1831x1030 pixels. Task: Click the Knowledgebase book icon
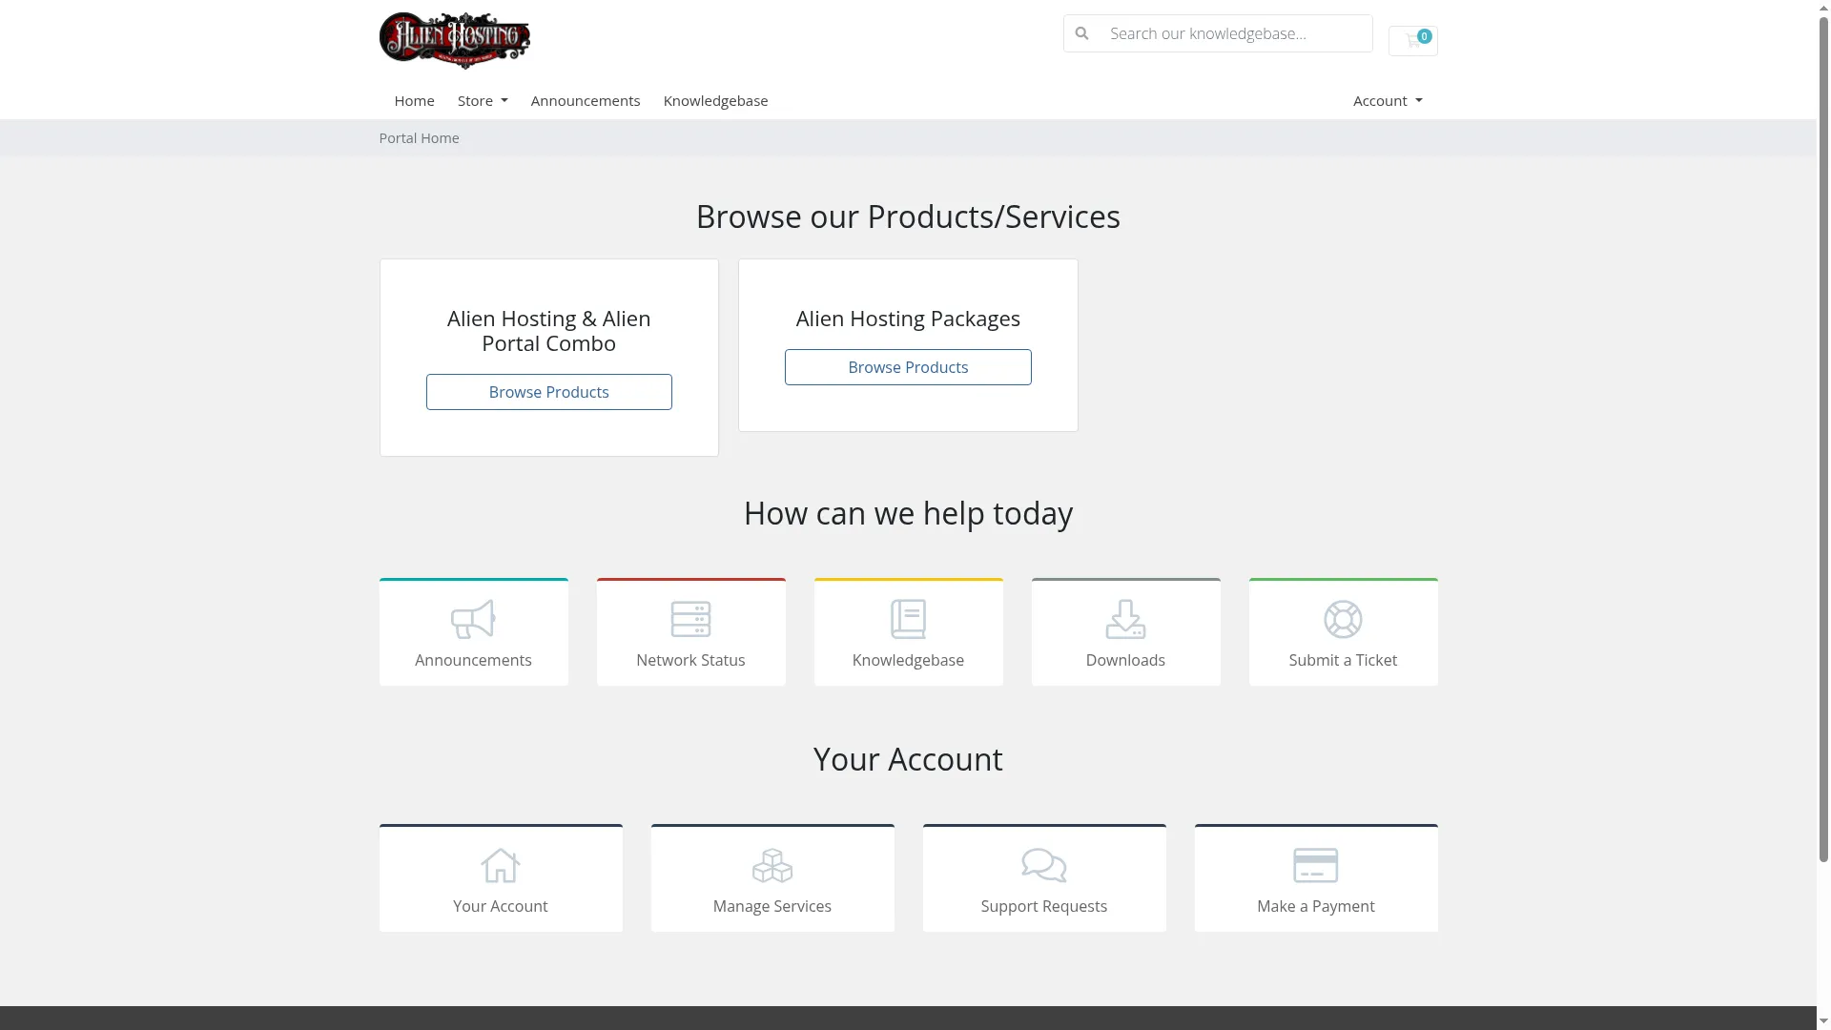[908, 619]
